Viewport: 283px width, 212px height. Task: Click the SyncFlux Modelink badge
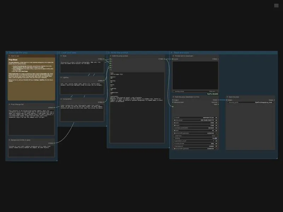pos(213,94)
